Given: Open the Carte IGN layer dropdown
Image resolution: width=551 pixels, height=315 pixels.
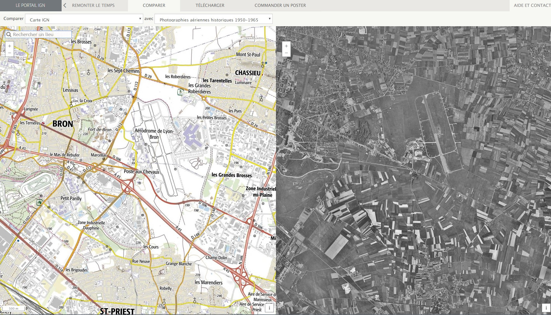Looking at the screenshot, I should 84,19.
